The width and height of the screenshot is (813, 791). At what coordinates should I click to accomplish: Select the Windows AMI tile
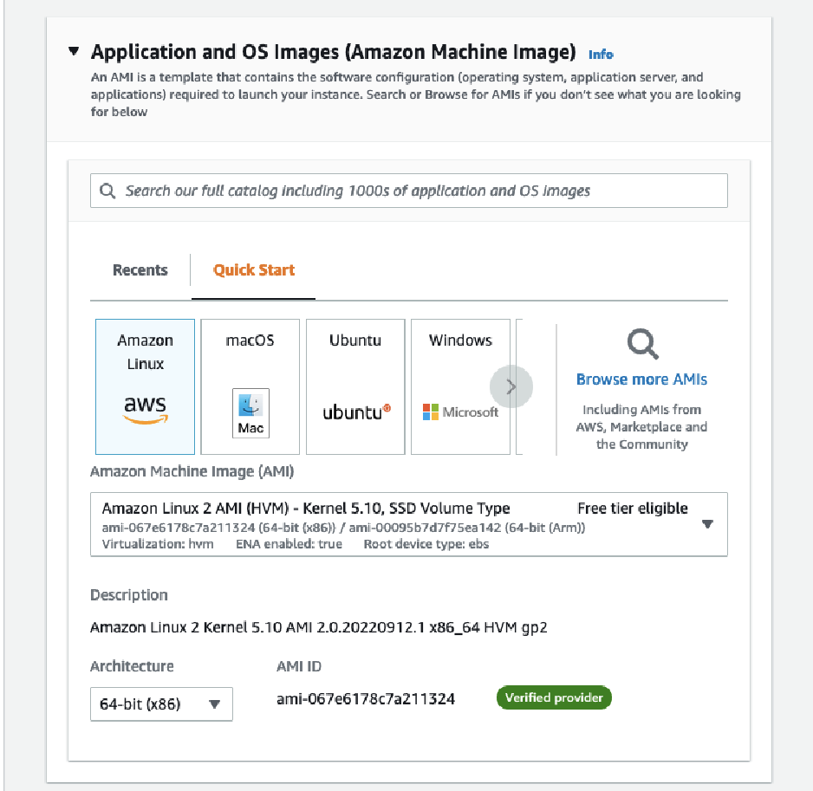click(x=460, y=386)
